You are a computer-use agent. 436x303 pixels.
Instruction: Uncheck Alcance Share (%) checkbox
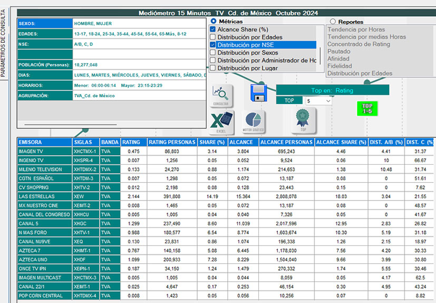tap(212, 30)
